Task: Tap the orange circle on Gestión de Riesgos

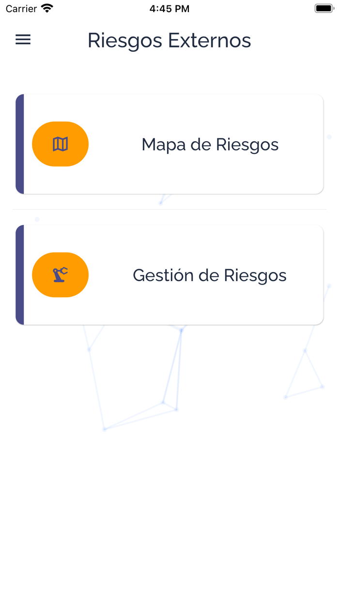Action: (x=60, y=274)
